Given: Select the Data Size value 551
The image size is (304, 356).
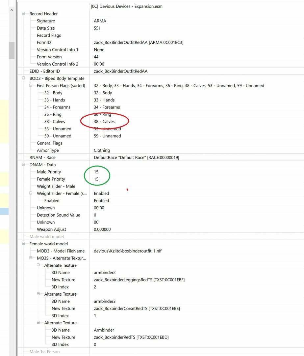Looking at the screenshot, I should (97, 28).
